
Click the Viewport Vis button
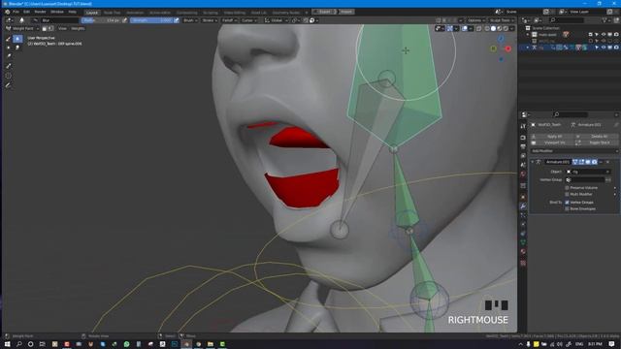coord(553,143)
